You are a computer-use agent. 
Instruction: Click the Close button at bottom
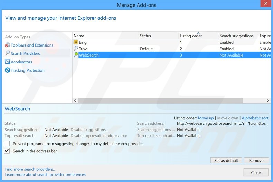pyautogui.click(x=256, y=172)
